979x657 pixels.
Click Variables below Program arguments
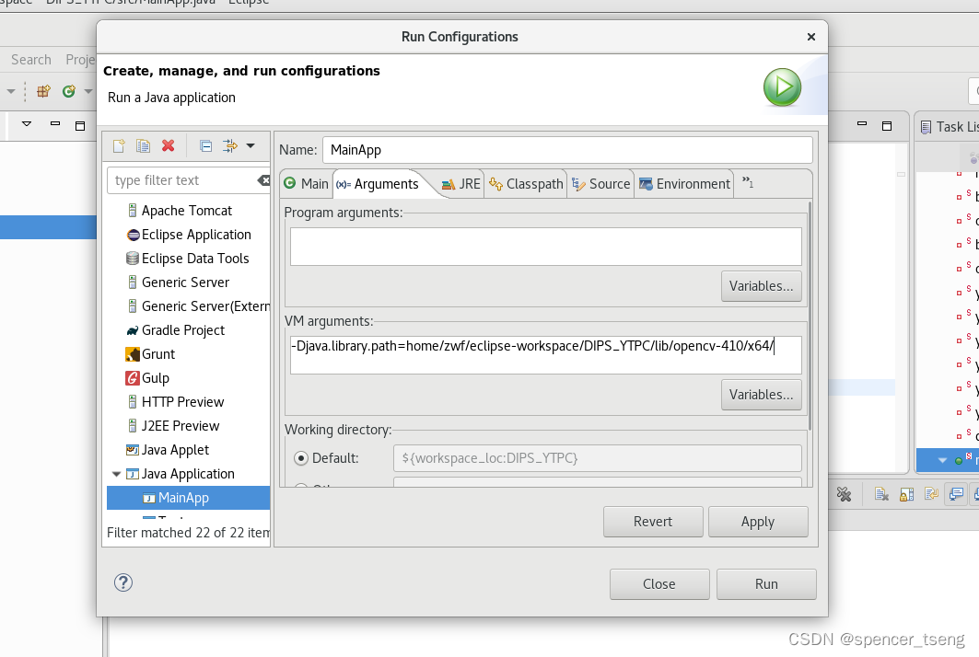761,285
